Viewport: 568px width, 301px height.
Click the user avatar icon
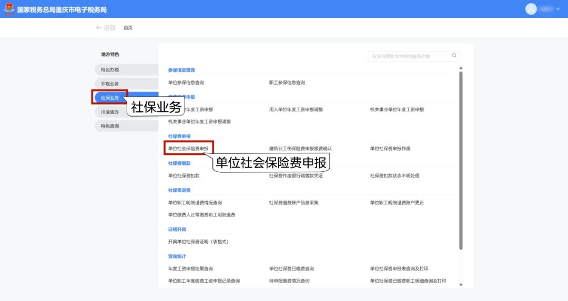pyautogui.click(x=531, y=9)
